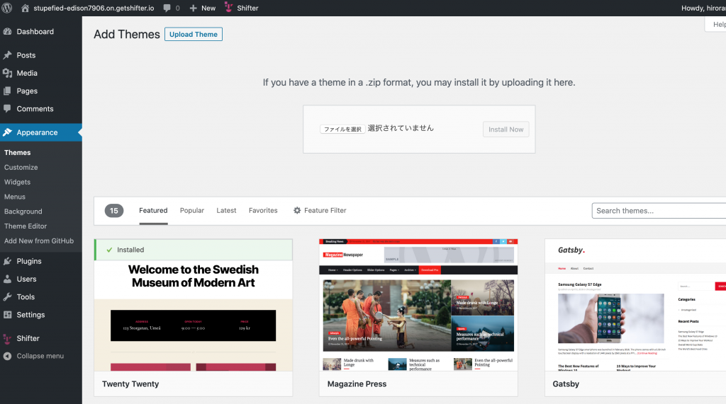Screen dimensions: 726x404
Task: Click the Install Now button
Action: (x=506, y=129)
